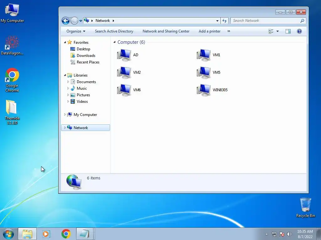This screenshot has width=321, height=240.
Task: Open address bar history dropdown
Action: tap(217, 21)
